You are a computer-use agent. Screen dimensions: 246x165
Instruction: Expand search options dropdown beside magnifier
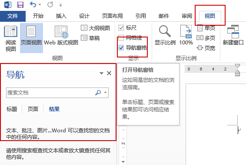(106, 93)
